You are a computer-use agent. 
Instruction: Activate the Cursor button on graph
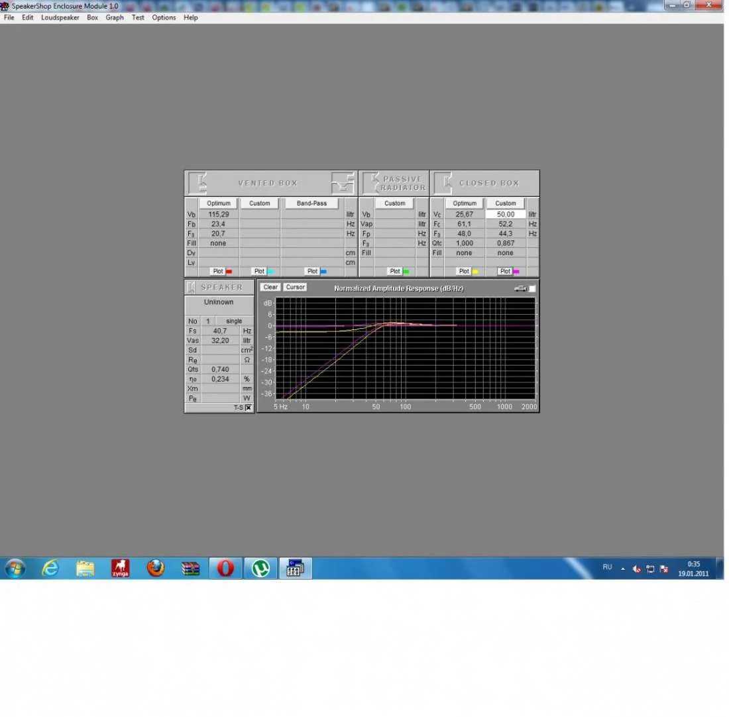[x=295, y=287]
